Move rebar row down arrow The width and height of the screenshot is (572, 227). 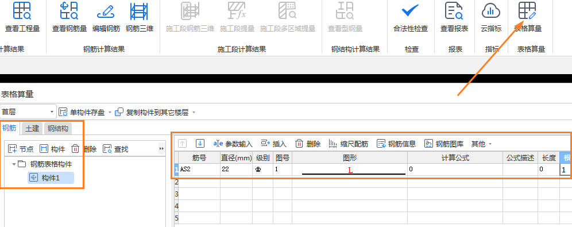pos(200,144)
